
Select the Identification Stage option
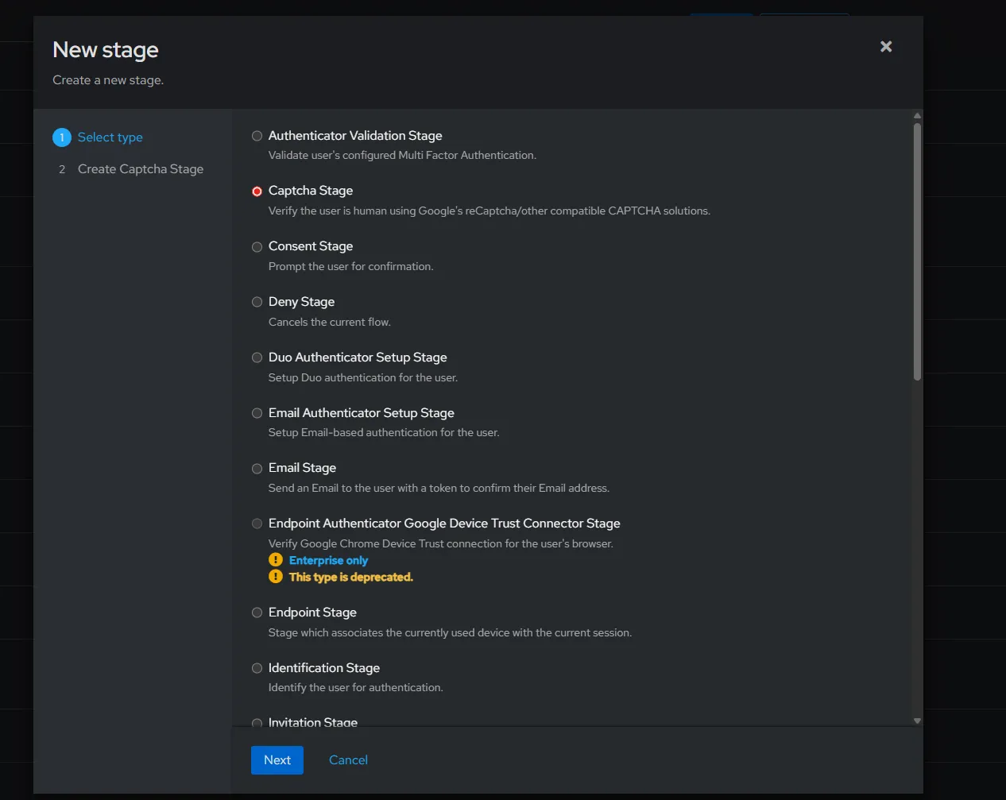pos(257,668)
